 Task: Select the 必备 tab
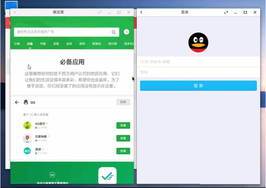tap(30, 44)
